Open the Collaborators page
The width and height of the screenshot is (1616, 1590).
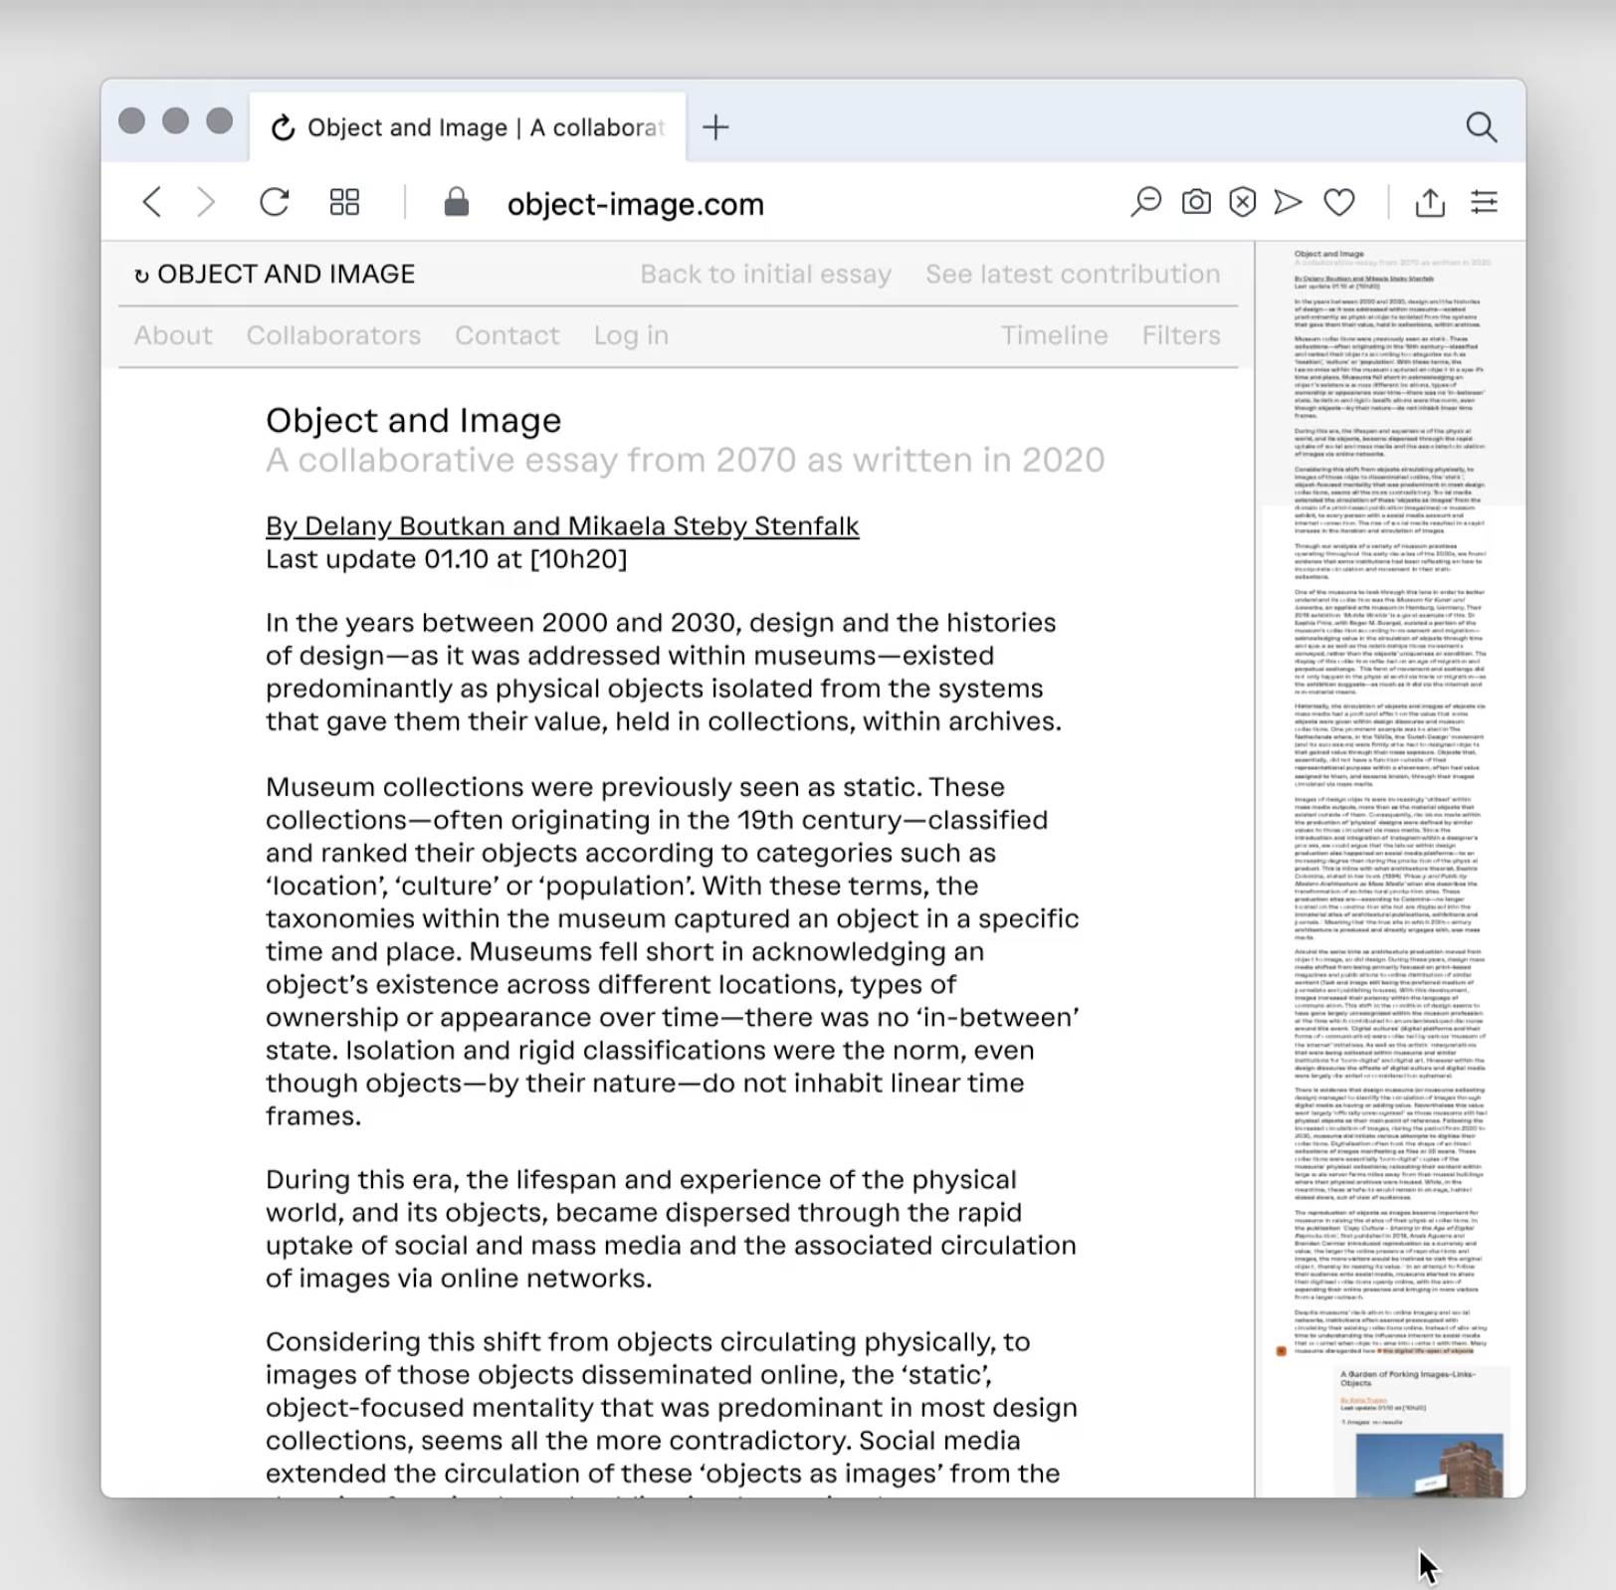click(333, 335)
